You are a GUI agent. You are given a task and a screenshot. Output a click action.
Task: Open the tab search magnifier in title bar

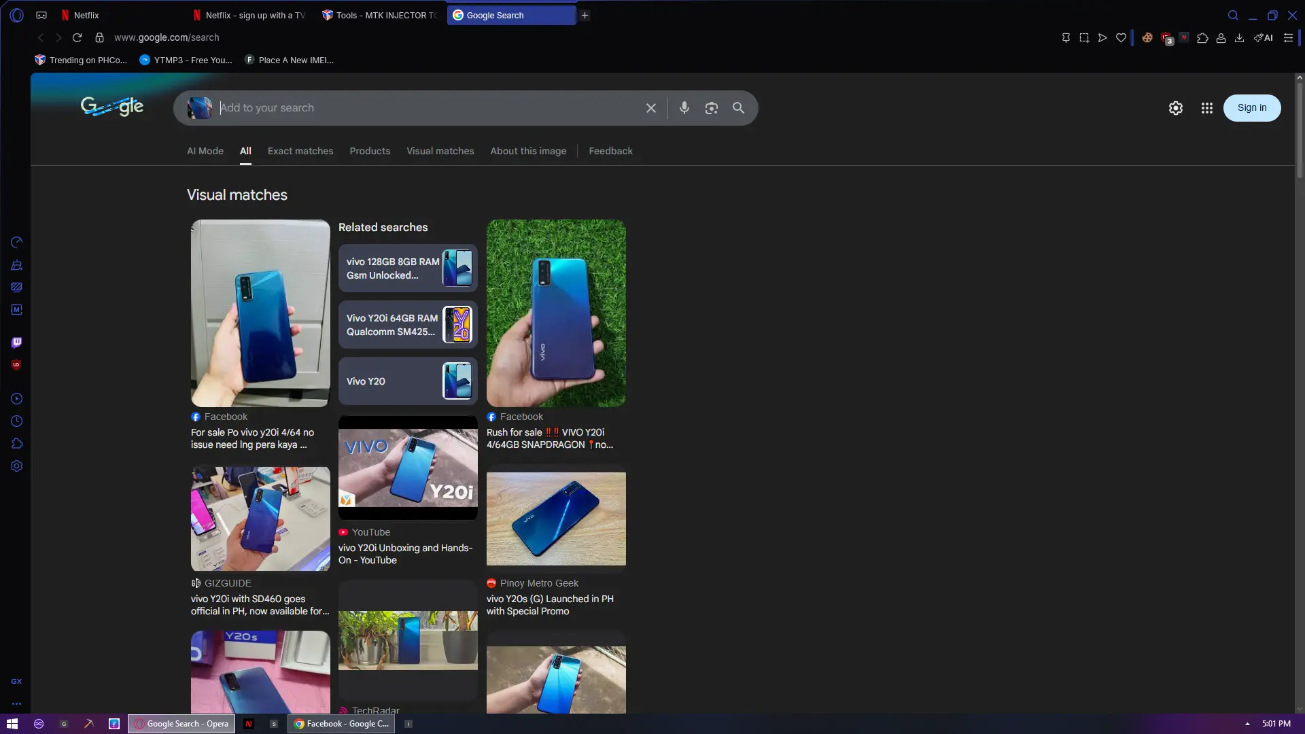click(1233, 15)
